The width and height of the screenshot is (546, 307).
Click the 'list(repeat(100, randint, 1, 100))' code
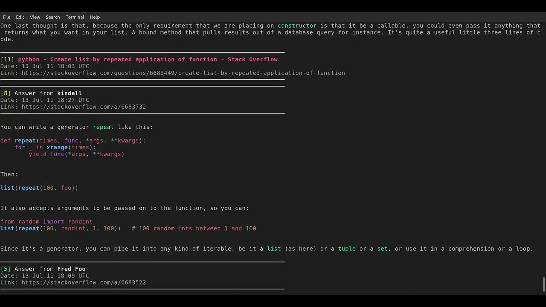click(61, 228)
